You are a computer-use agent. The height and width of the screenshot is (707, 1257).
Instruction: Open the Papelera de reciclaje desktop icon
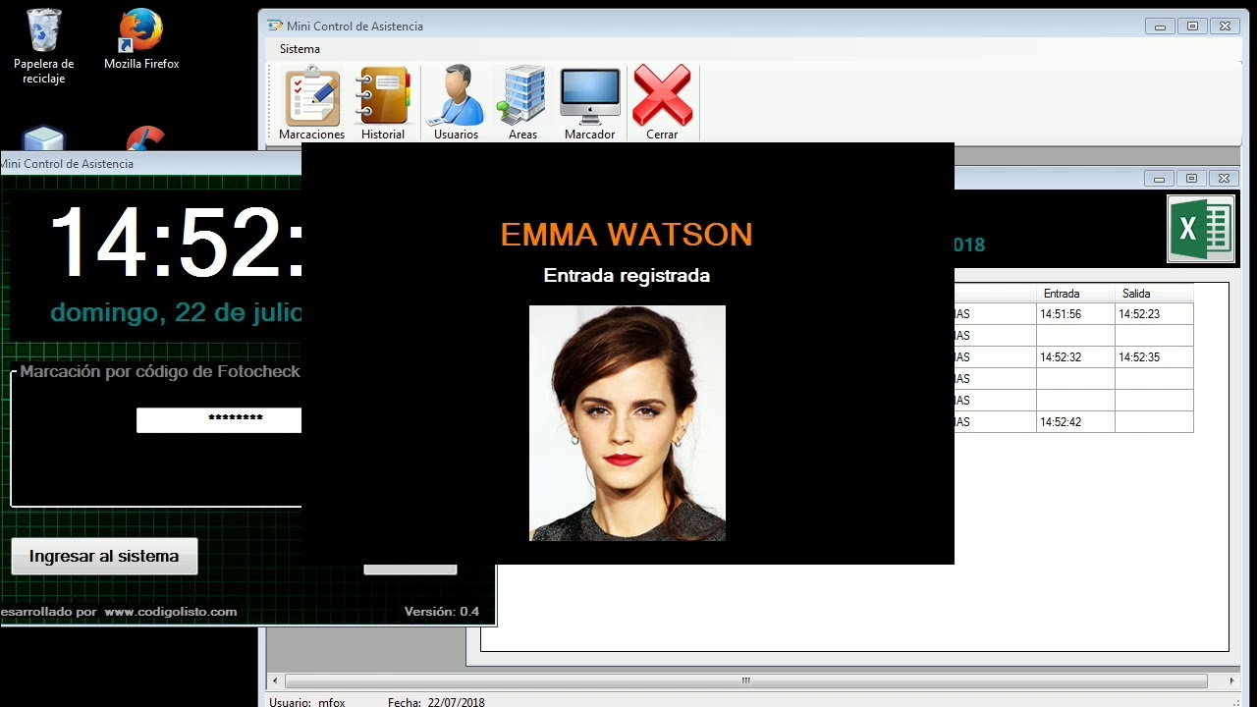(44, 46)
